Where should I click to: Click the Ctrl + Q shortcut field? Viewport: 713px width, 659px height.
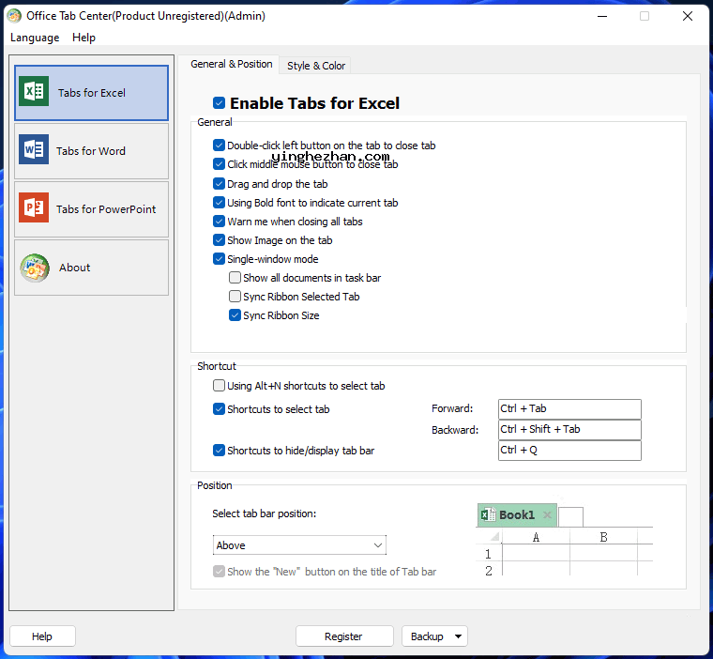569,450
